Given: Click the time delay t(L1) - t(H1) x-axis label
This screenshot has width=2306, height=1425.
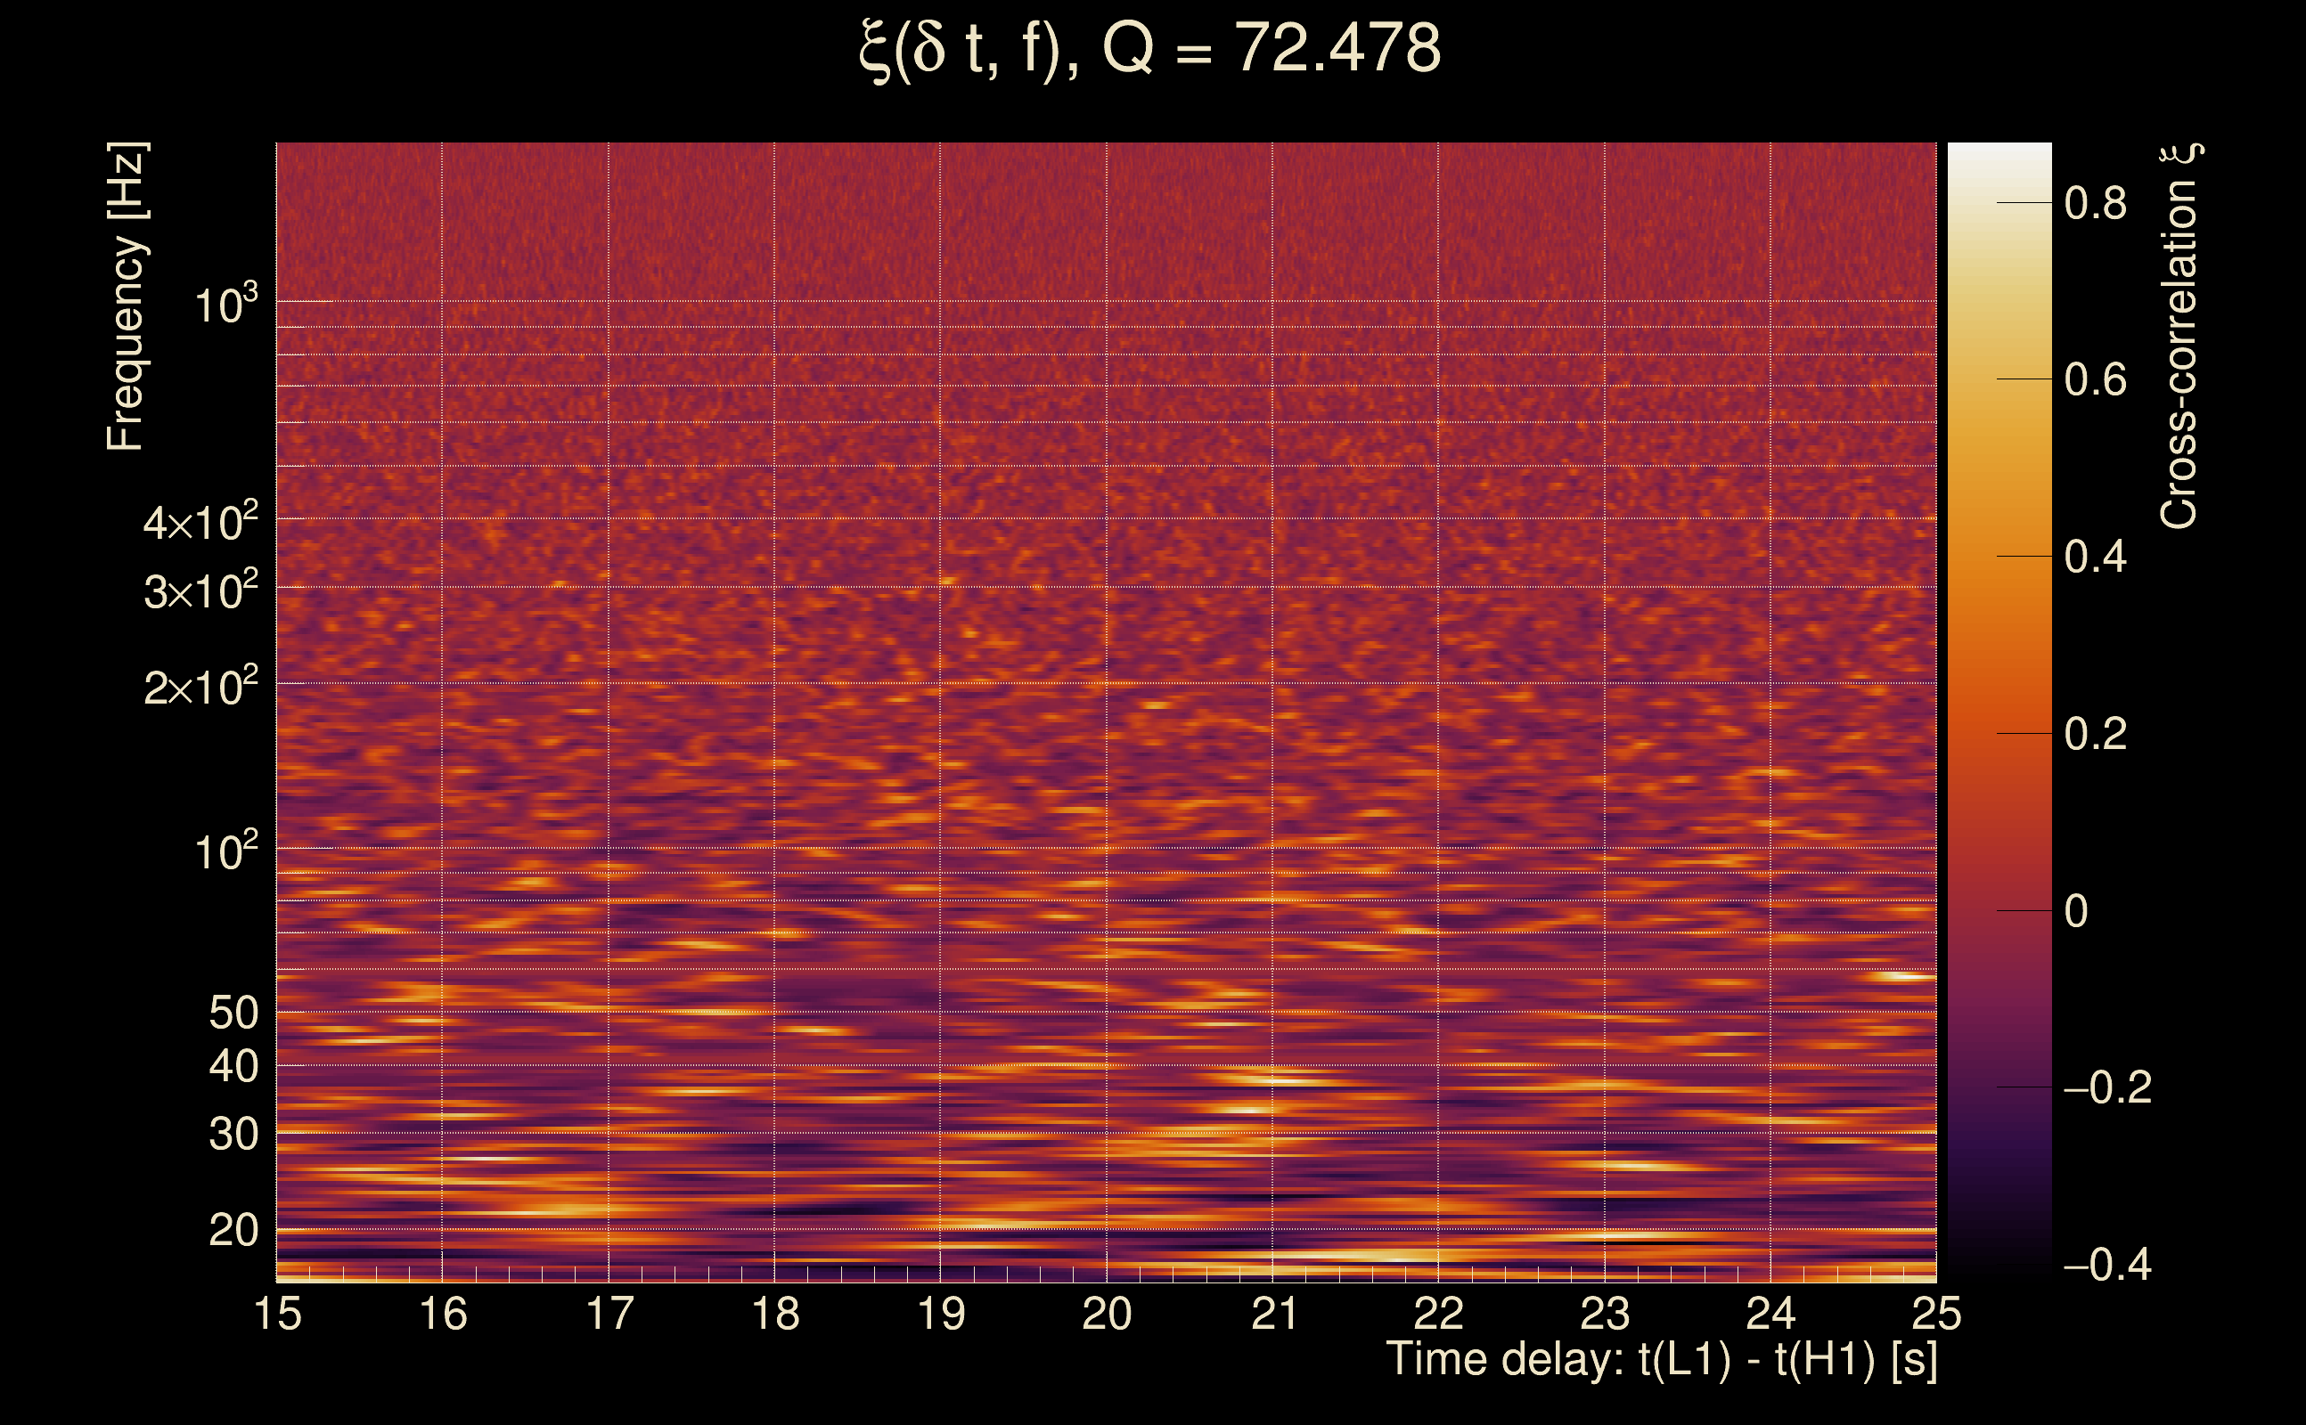Looking at the screenshot, I should 1661,1360.
